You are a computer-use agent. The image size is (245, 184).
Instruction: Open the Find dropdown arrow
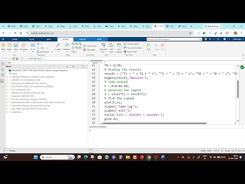[47, 48]
